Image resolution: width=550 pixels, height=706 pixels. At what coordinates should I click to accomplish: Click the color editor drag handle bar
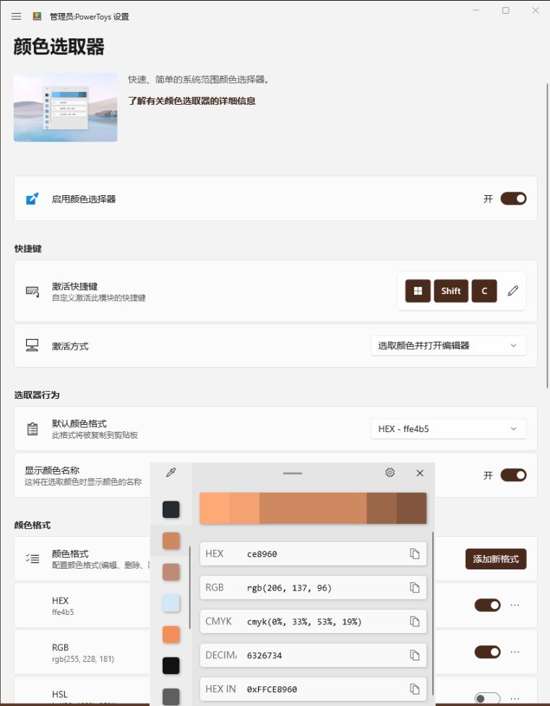coord(292,473)
